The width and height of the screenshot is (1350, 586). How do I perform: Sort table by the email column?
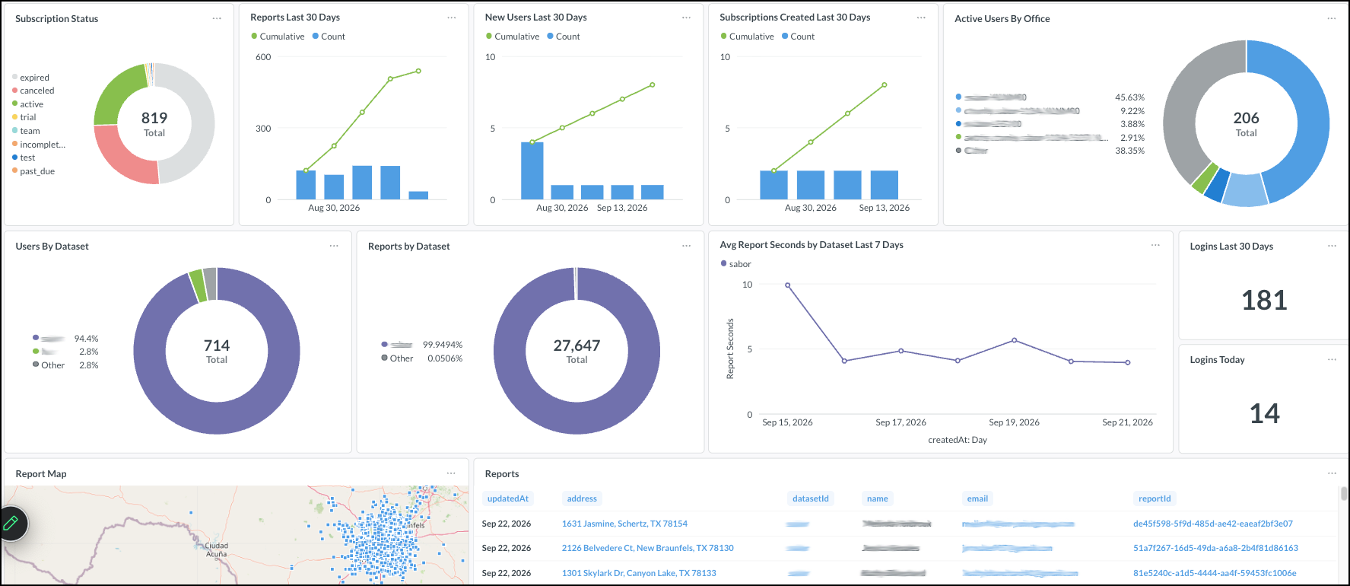pos(977,498)
